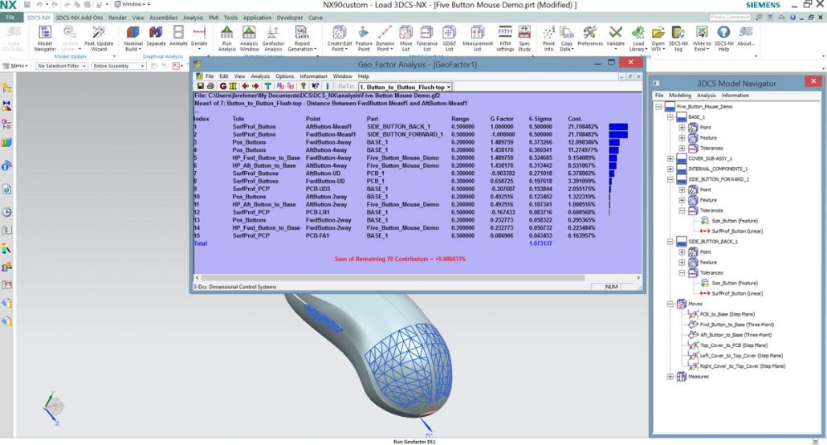827x445 pixels.
Task: Click the print icon in Geo_Factor toolbar
Action: tap(210, 86)
